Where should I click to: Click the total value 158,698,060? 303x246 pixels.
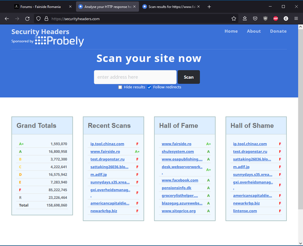[x=57, y=205]
